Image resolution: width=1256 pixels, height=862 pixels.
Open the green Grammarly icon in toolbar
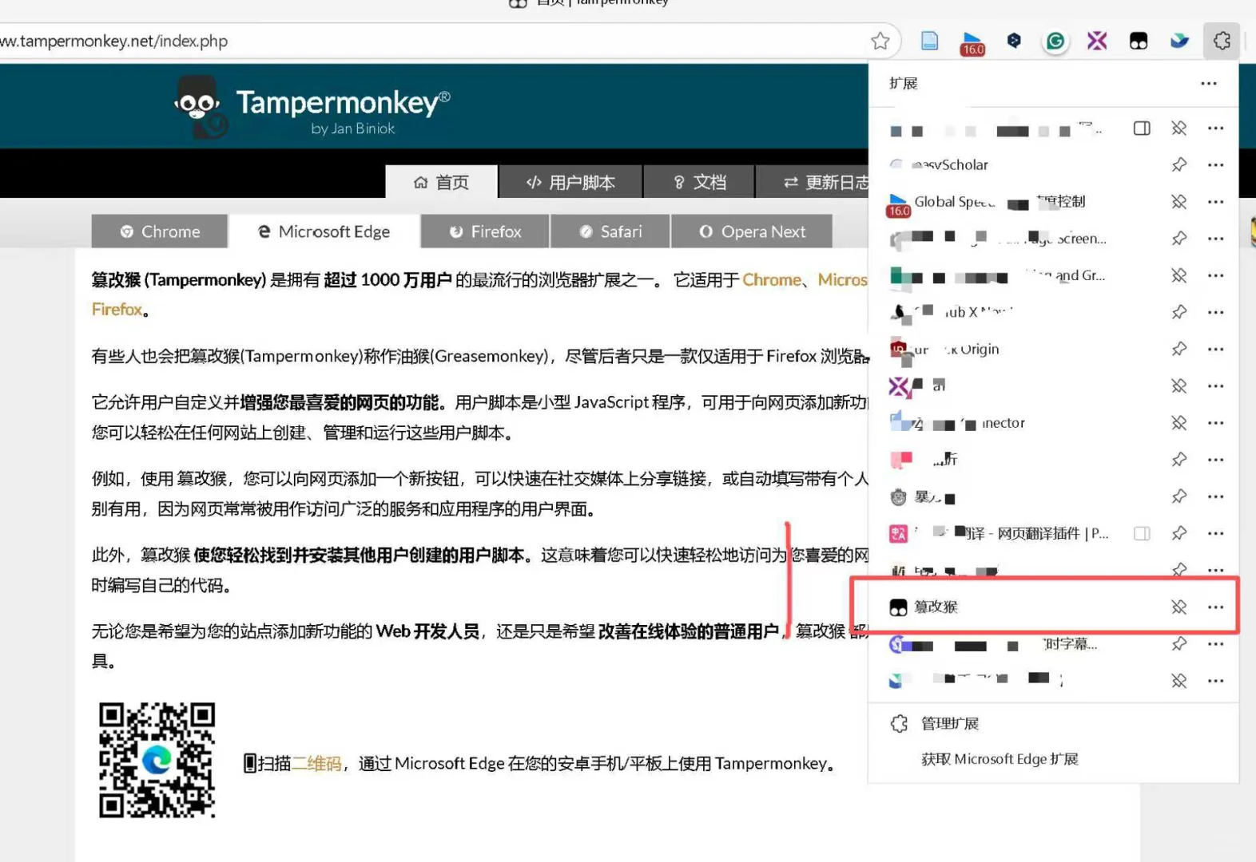[1055, 41]
